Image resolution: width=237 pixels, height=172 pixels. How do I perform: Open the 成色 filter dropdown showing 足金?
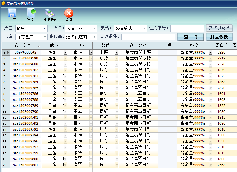coord(45,28)
